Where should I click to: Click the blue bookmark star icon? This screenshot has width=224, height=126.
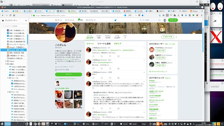(142, 15)
